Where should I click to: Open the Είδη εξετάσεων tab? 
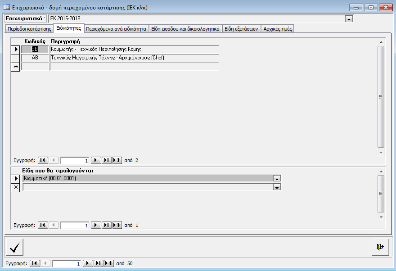click(x=241, y=29)
